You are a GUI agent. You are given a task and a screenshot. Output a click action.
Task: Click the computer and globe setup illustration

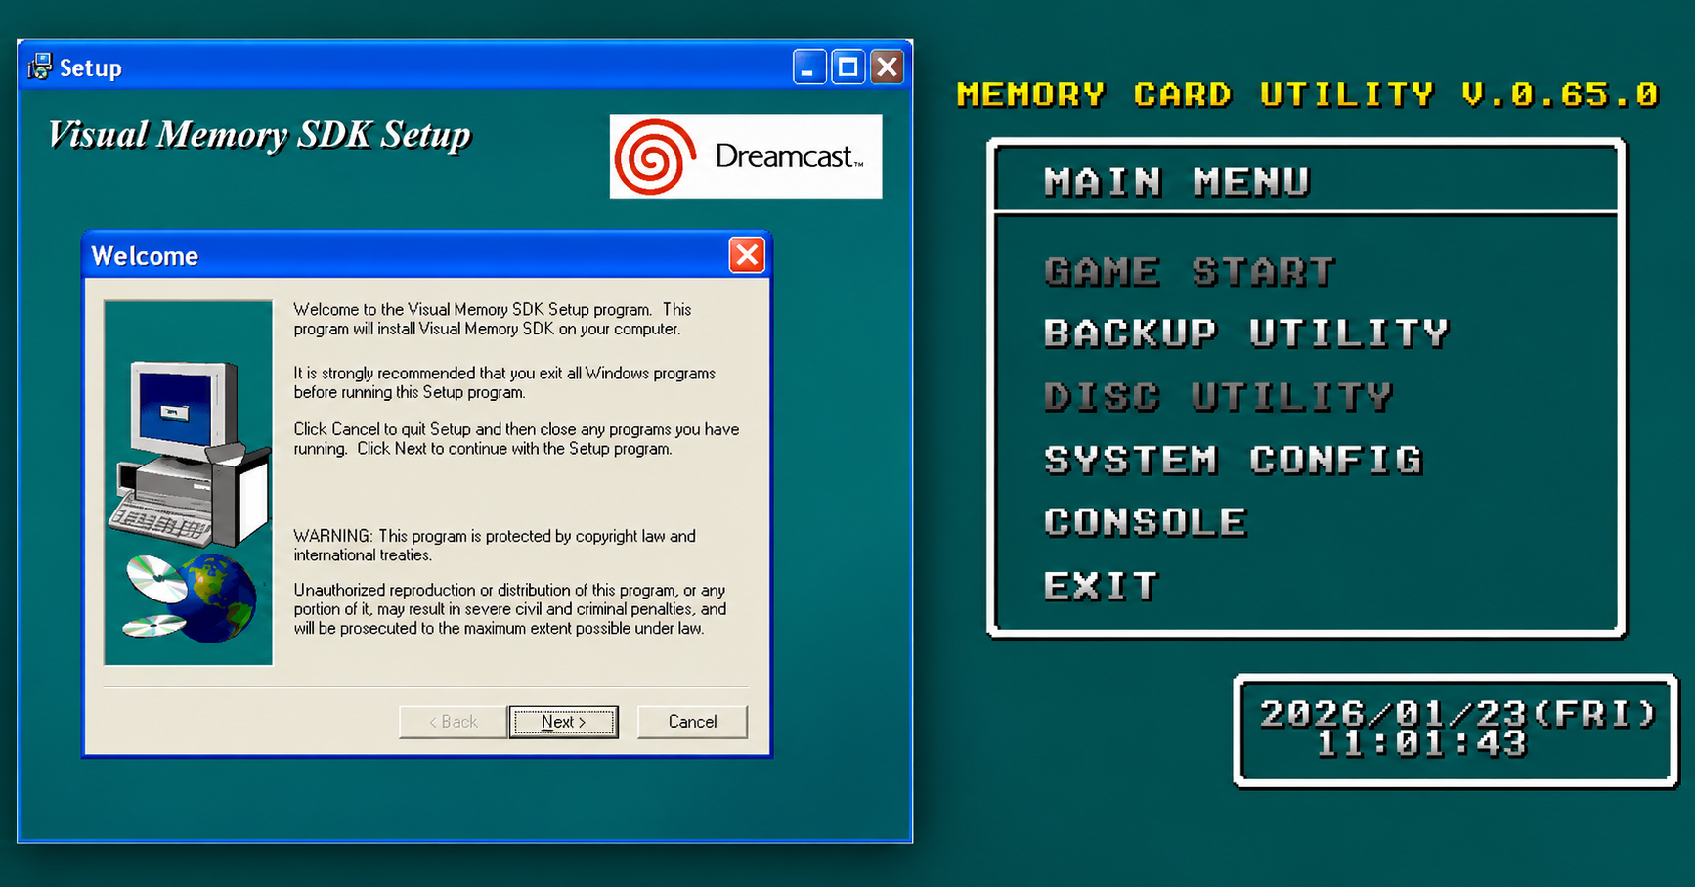click(x=188, y=483)
